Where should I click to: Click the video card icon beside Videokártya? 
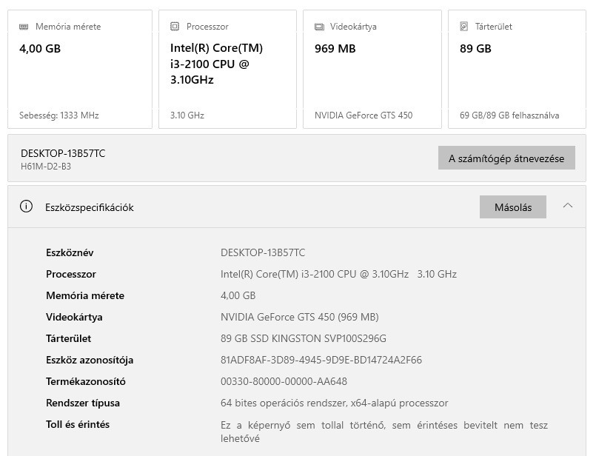coord(319,27)
